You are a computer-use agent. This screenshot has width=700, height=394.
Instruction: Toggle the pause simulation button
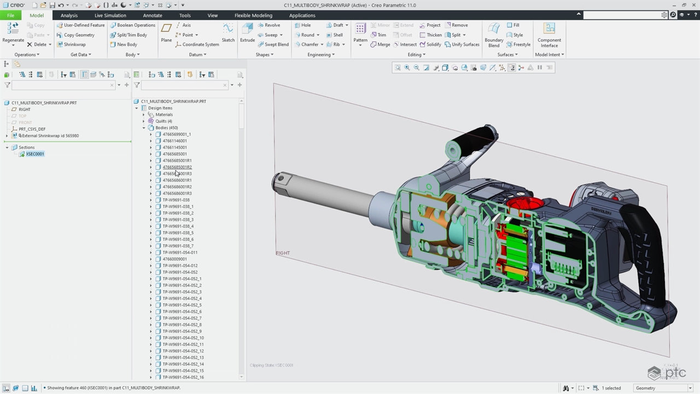[x=540, y=68]
